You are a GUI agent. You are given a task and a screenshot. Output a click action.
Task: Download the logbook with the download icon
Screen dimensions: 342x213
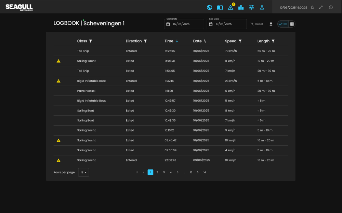[271, 24]
